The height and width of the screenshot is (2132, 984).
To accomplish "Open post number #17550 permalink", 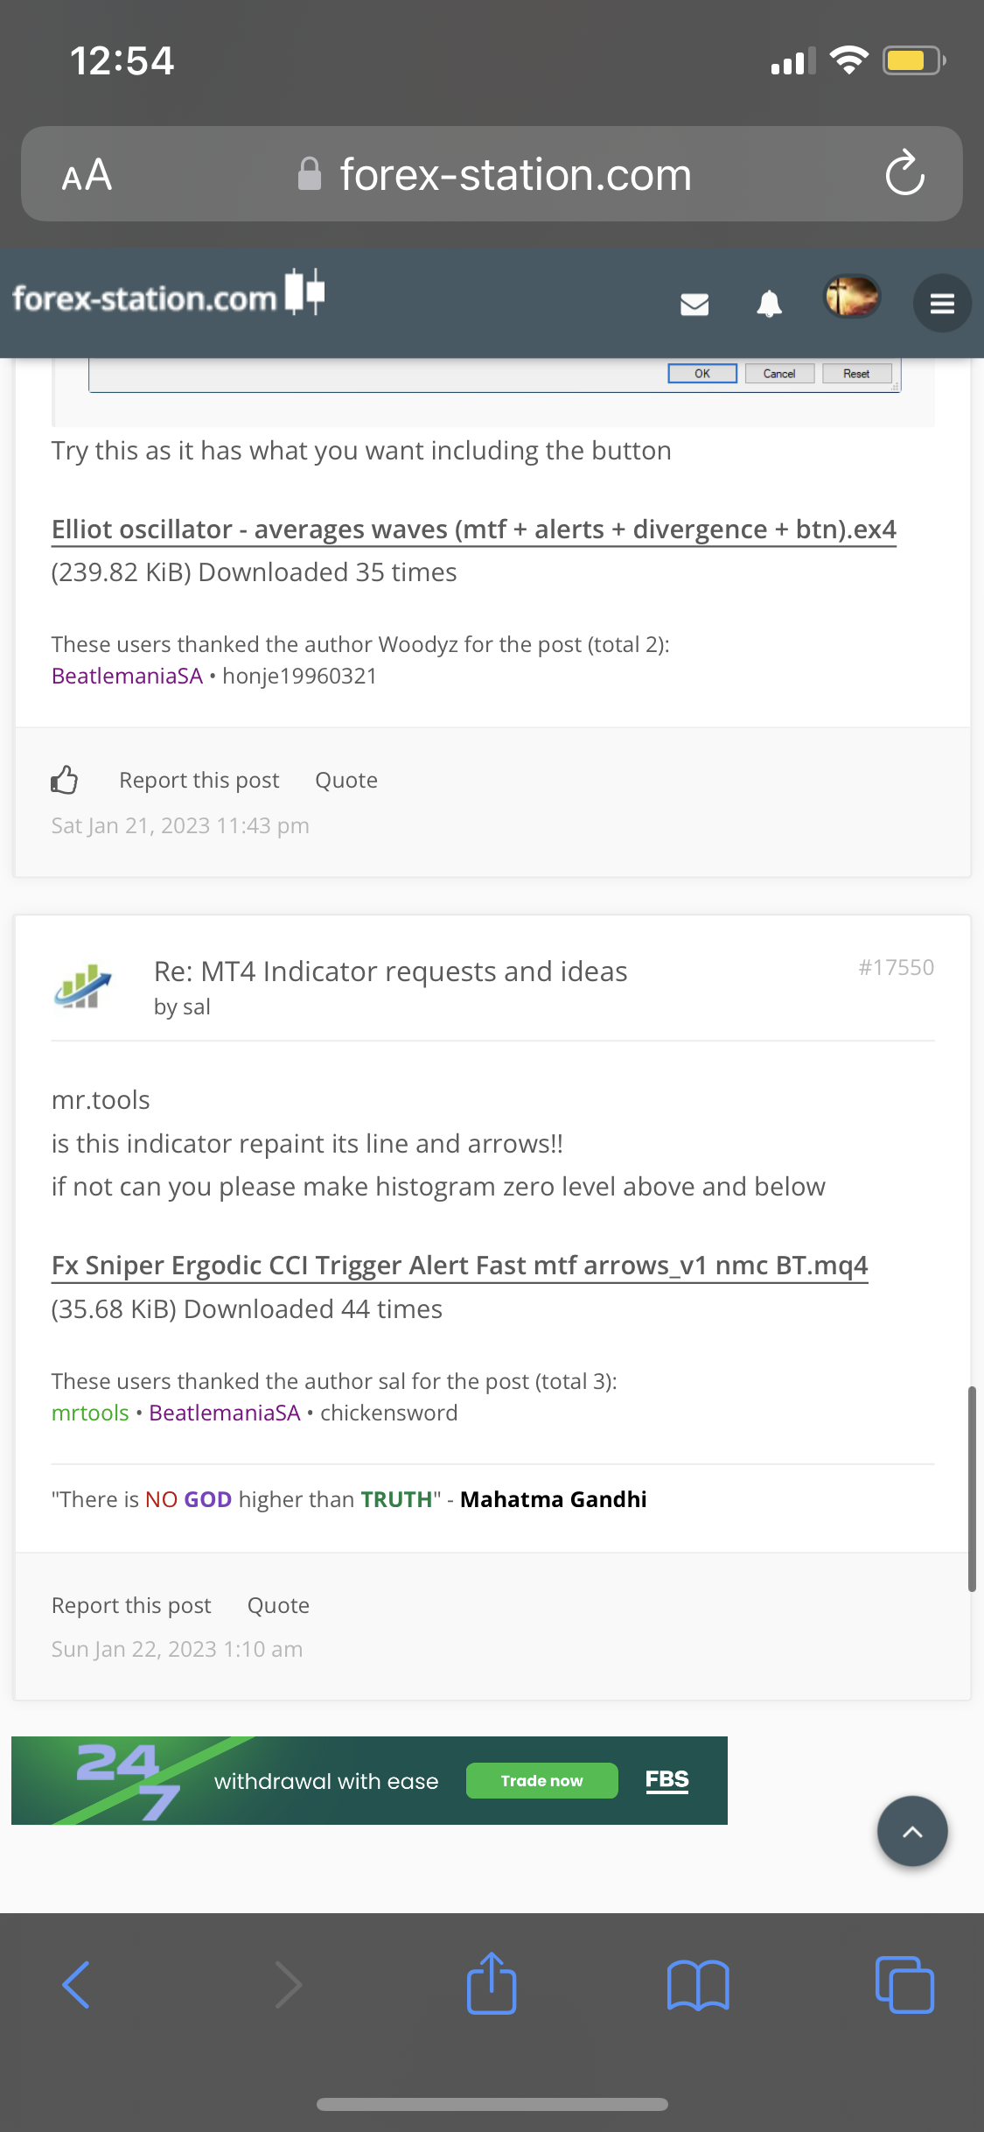I will (896, 967).
